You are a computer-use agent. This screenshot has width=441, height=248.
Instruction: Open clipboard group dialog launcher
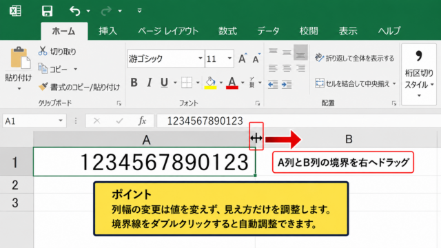119,103
